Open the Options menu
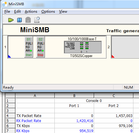 click(48, 12)
